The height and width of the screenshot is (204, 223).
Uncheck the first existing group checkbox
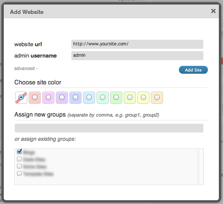[19, 152]
